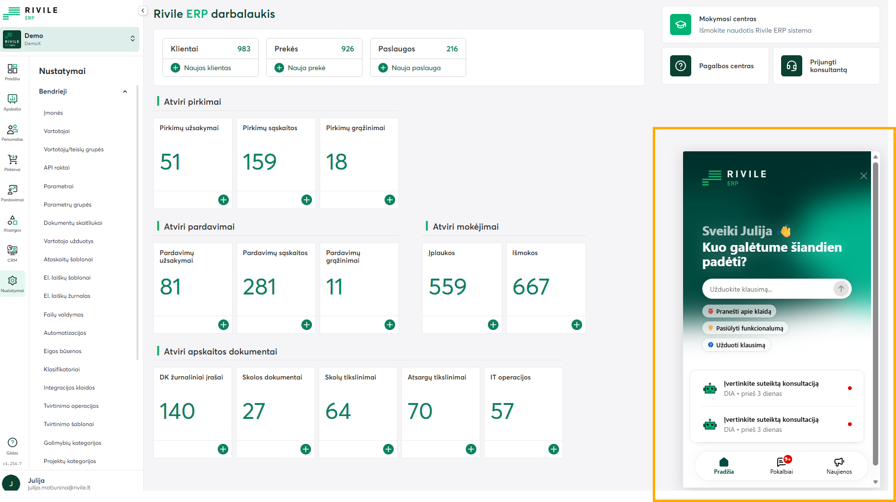Collapse the sidebar with the chevron button
The image size is (896, 502).
pos(143,11)
